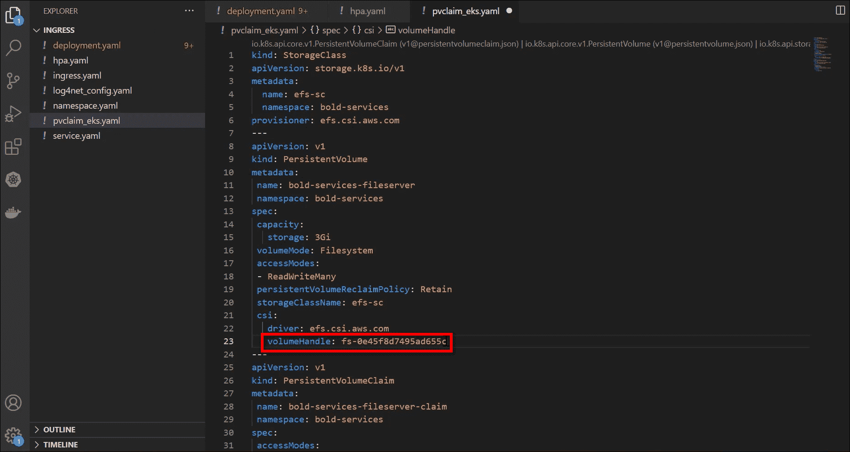
Task: Open More Actions in Explorer
Action: click(x=189, y=11)
